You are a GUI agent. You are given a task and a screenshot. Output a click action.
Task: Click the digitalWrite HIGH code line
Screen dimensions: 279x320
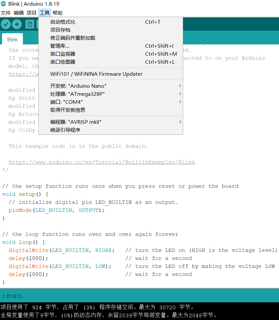click(62, 250)
